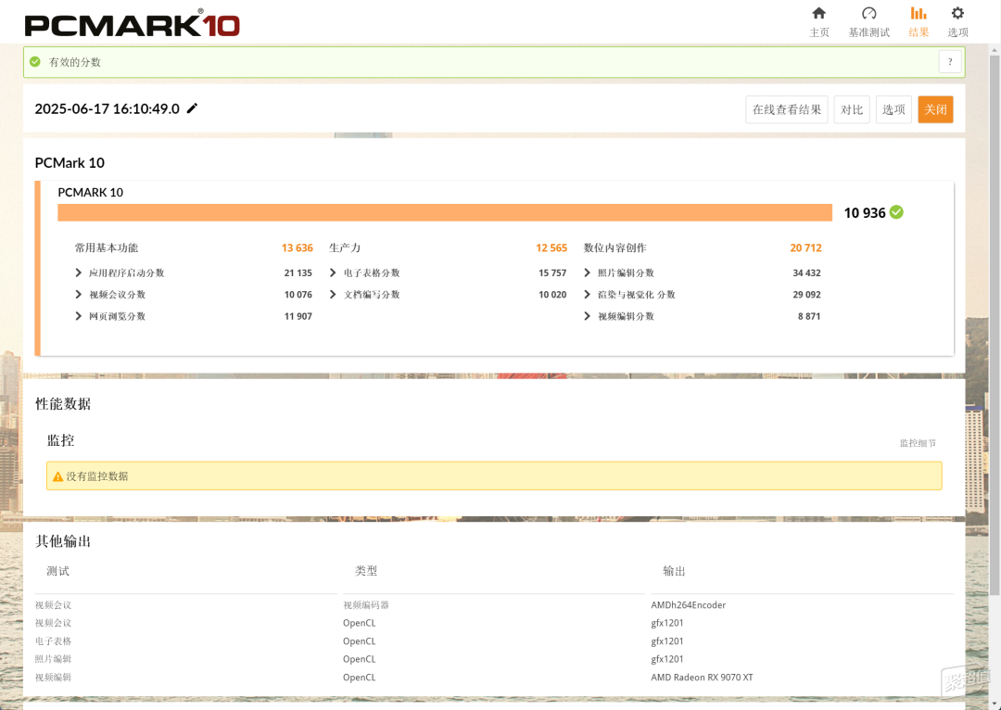Click the green check beside score 10 936

click(896, 212)
